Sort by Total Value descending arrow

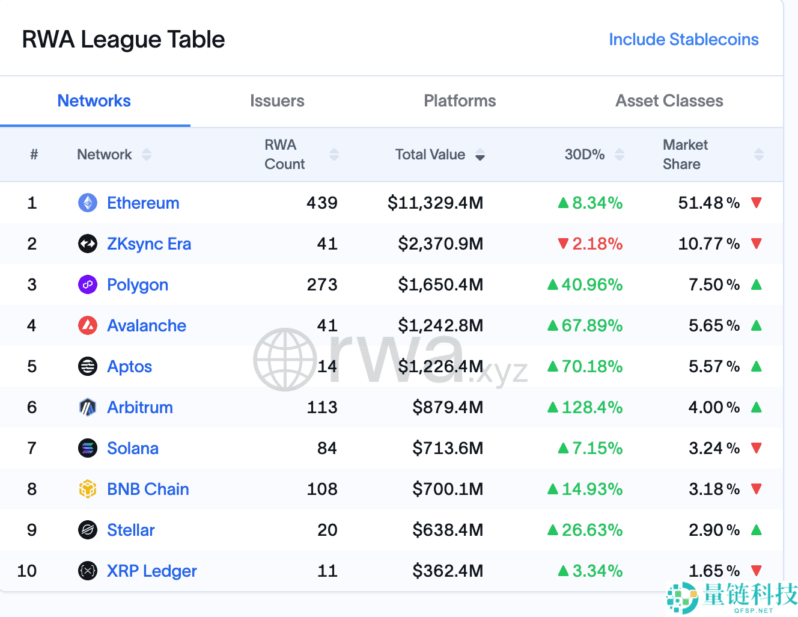[x=480, y=156]
